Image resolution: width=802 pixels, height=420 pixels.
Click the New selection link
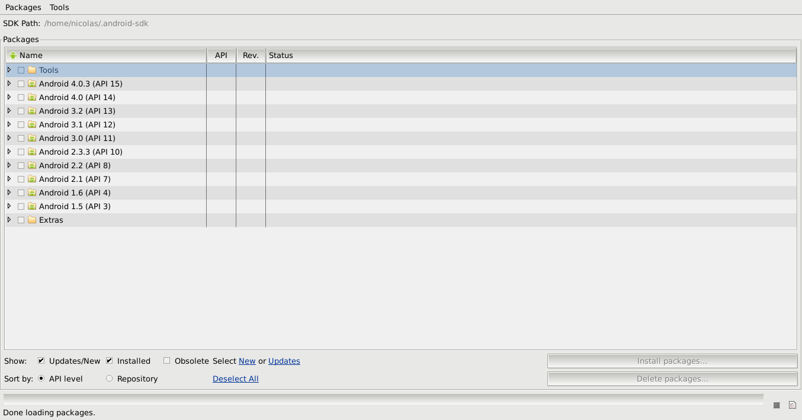pyautogui.click(x=247, y=361)
